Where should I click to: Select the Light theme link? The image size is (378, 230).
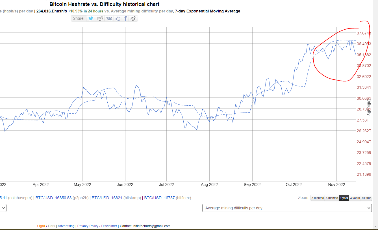[x=41, y=226]
